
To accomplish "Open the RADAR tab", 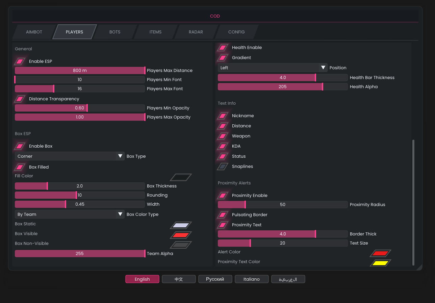I will (196, 32).
